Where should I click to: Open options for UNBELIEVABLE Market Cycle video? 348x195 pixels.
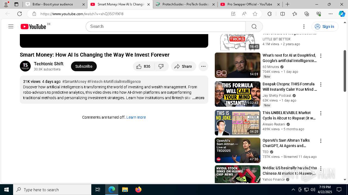pos(321,113)
